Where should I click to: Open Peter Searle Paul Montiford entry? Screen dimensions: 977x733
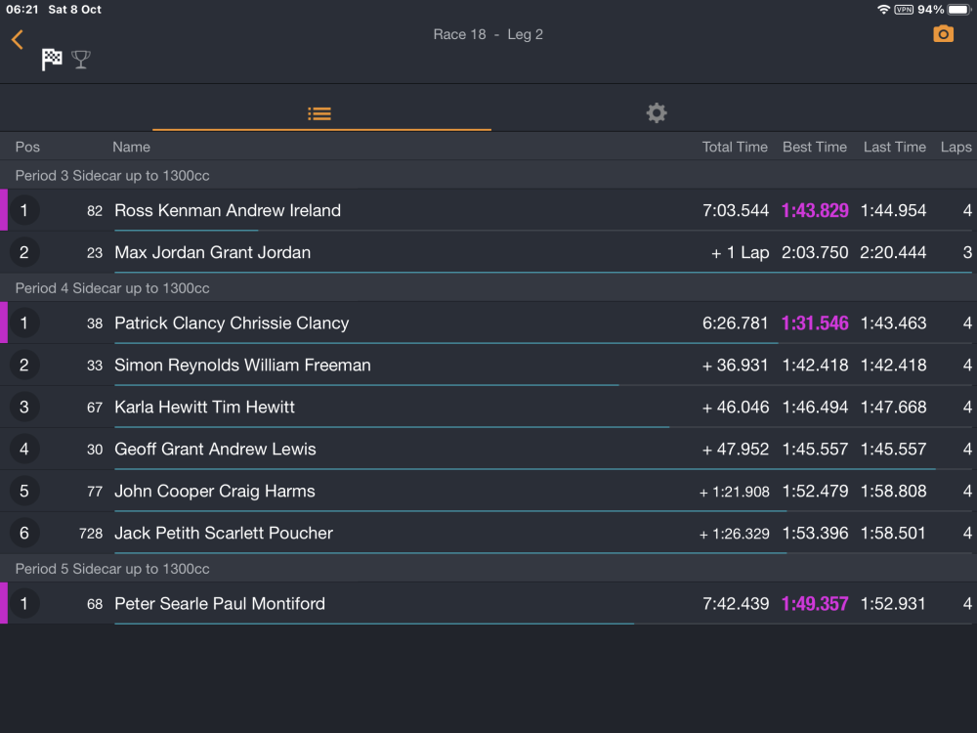coord(488,603)
